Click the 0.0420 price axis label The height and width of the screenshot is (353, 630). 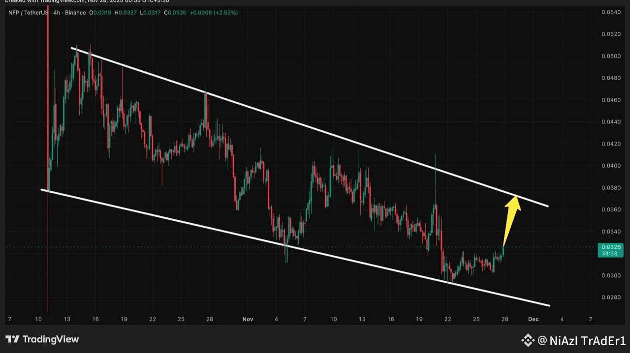point(611,144)
